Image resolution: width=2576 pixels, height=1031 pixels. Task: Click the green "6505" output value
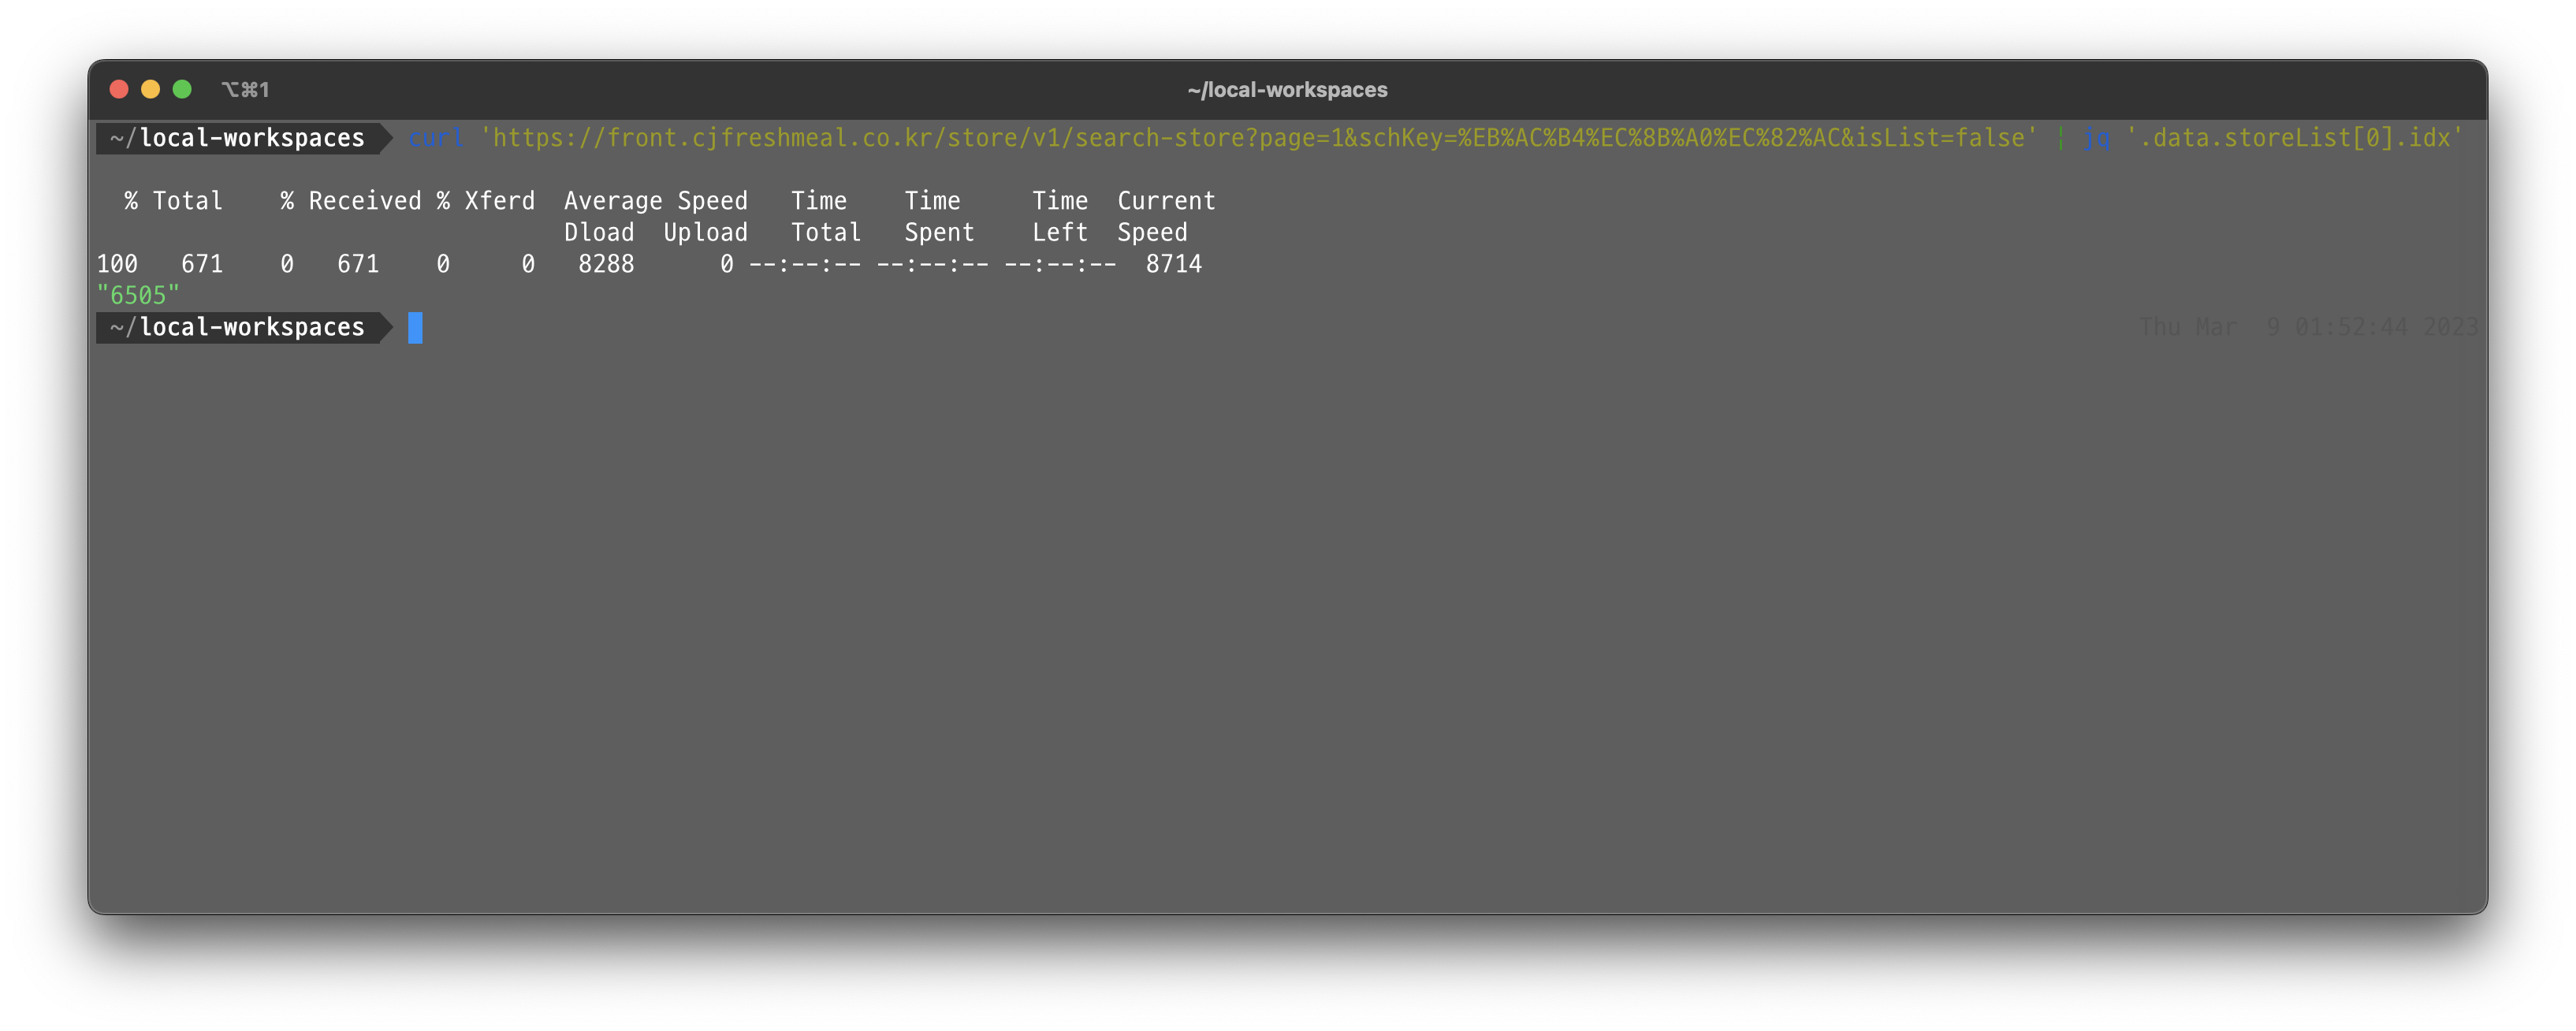138,295
